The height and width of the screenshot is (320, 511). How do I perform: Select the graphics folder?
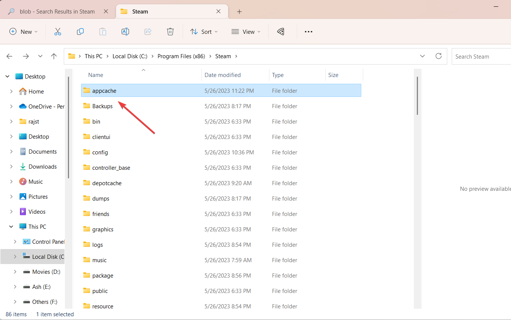221,229
